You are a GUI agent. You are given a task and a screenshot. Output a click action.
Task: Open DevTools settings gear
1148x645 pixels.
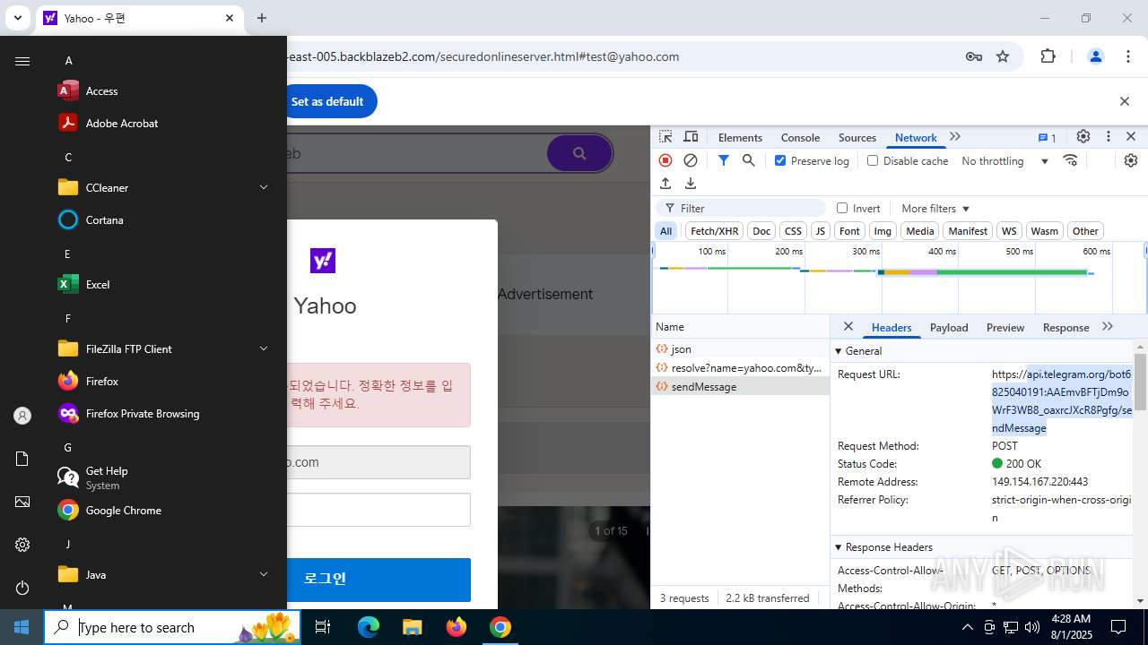(x=1083, y=136)
